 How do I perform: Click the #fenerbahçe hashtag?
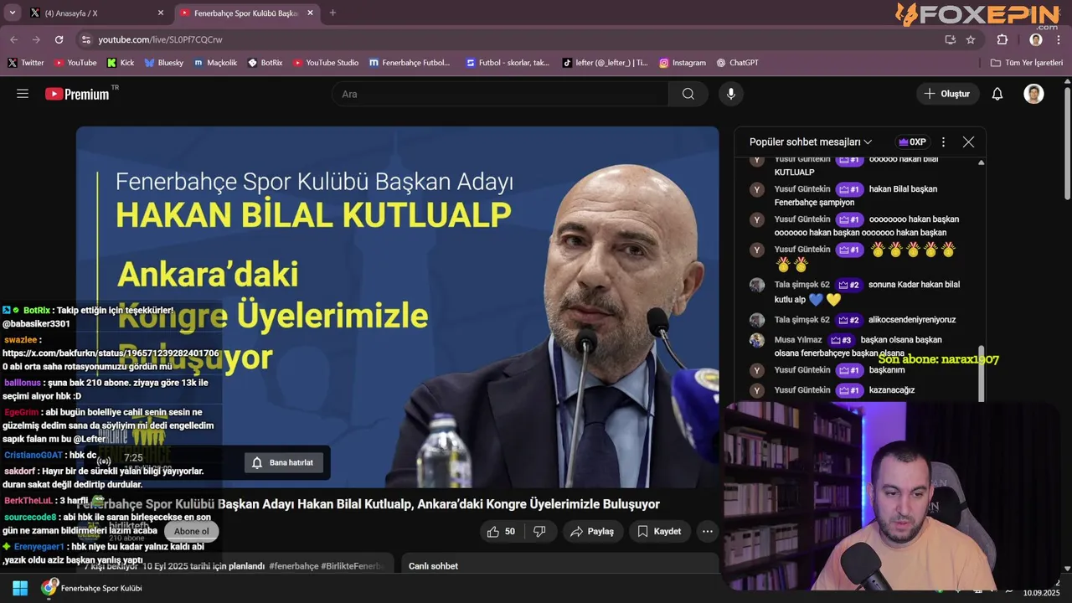pyautogui.click(x=293, y=566)
